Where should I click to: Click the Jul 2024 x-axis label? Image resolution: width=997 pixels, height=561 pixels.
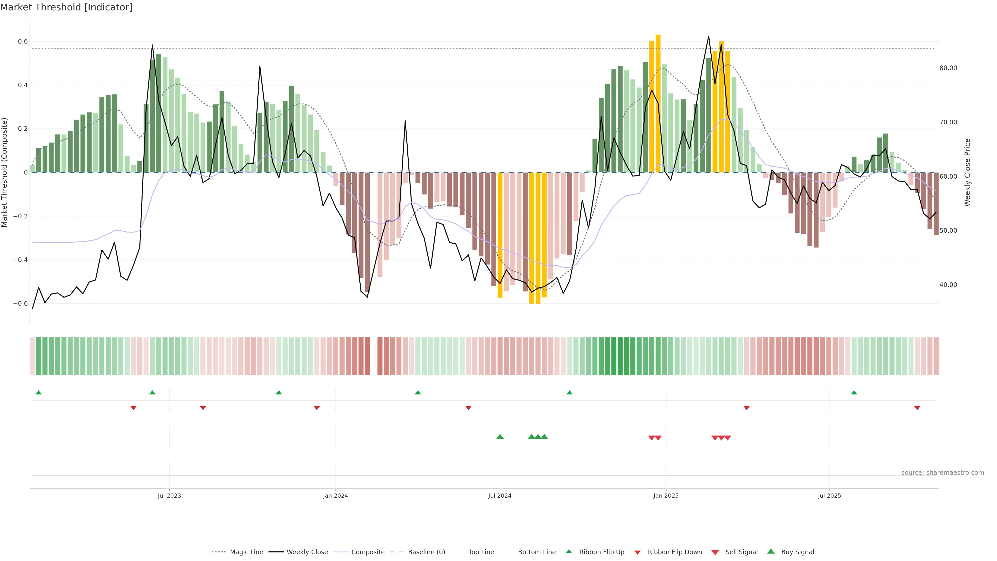[499, 496]
